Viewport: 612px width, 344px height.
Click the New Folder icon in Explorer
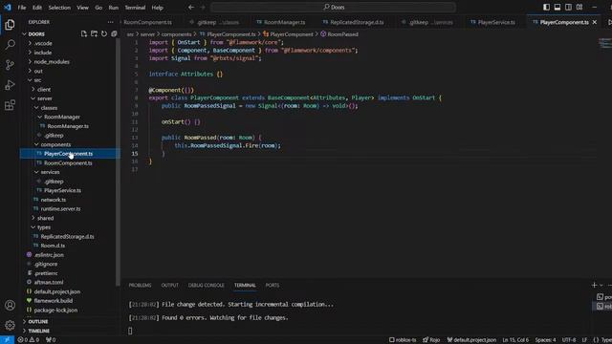94,34
